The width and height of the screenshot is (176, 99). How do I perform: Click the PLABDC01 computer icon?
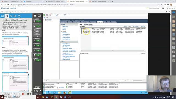point(34,21)
